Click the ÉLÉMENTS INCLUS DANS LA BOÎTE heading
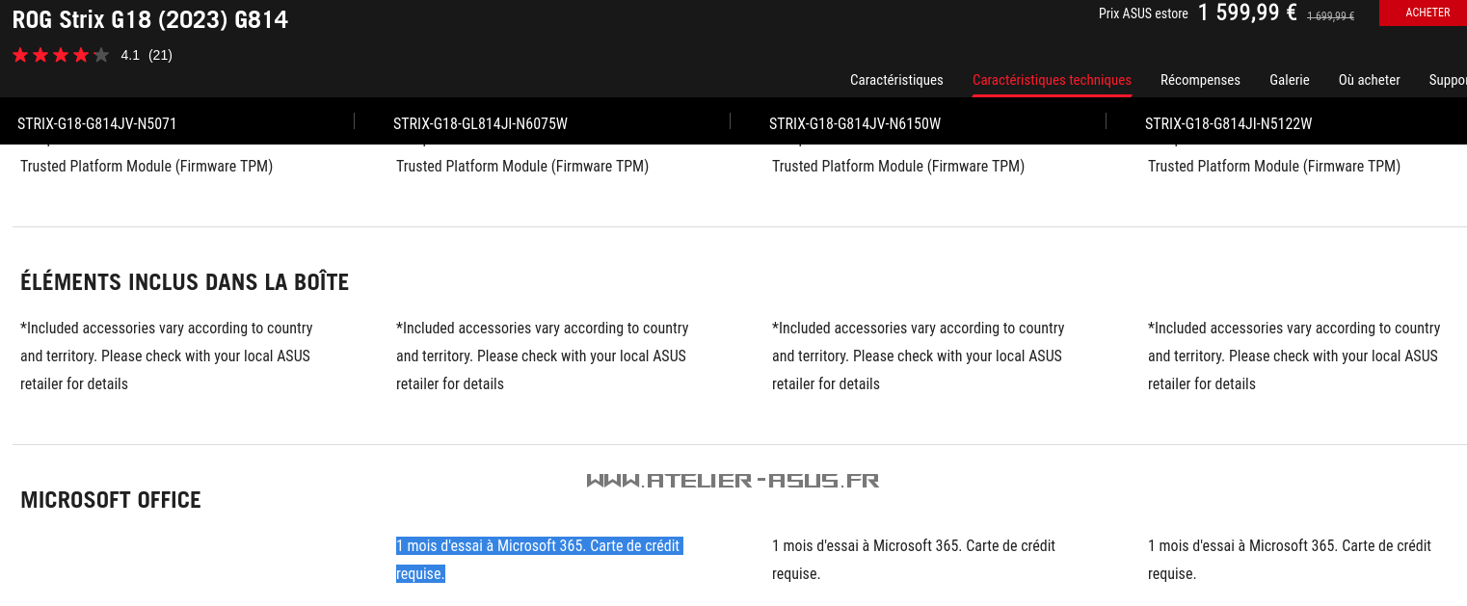1467x606 pixels. click(x=184, y=281)
